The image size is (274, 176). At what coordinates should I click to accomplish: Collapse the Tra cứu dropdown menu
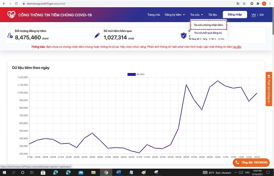(196, 15)
